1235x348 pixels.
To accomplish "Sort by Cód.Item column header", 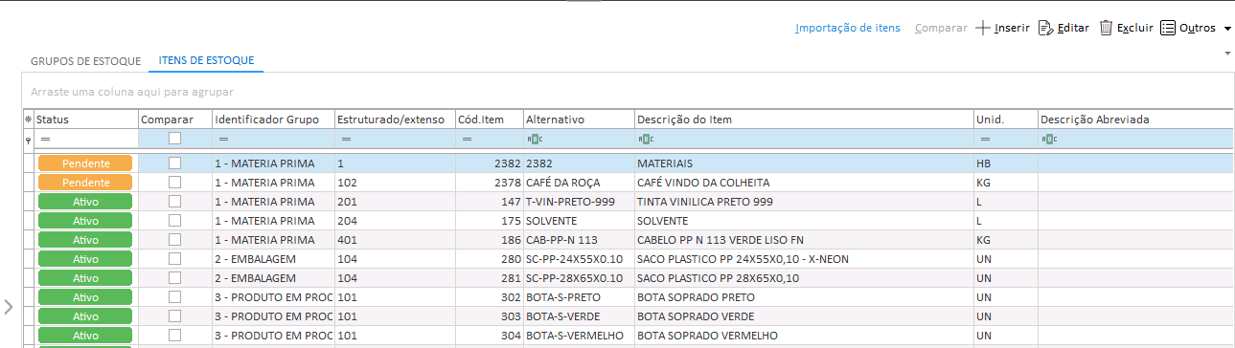I will click(x=490, y=120).
